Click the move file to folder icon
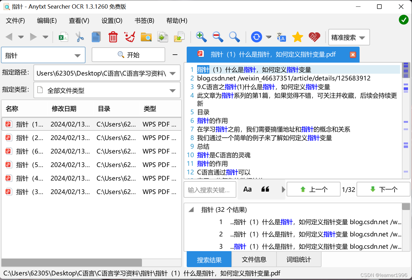This screenshot has width=412, height=280. point(179,37)
